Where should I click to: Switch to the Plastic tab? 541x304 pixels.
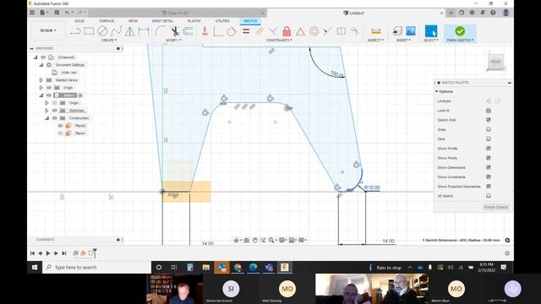click(x=194, y=21)
